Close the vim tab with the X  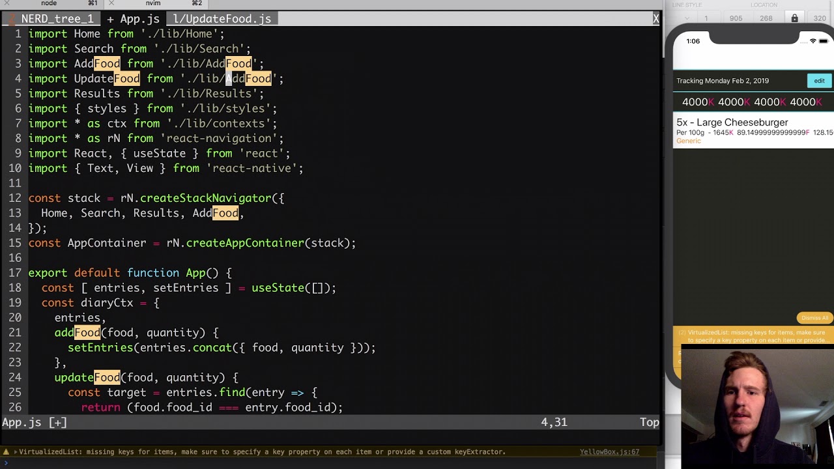(x=655, y=19)
